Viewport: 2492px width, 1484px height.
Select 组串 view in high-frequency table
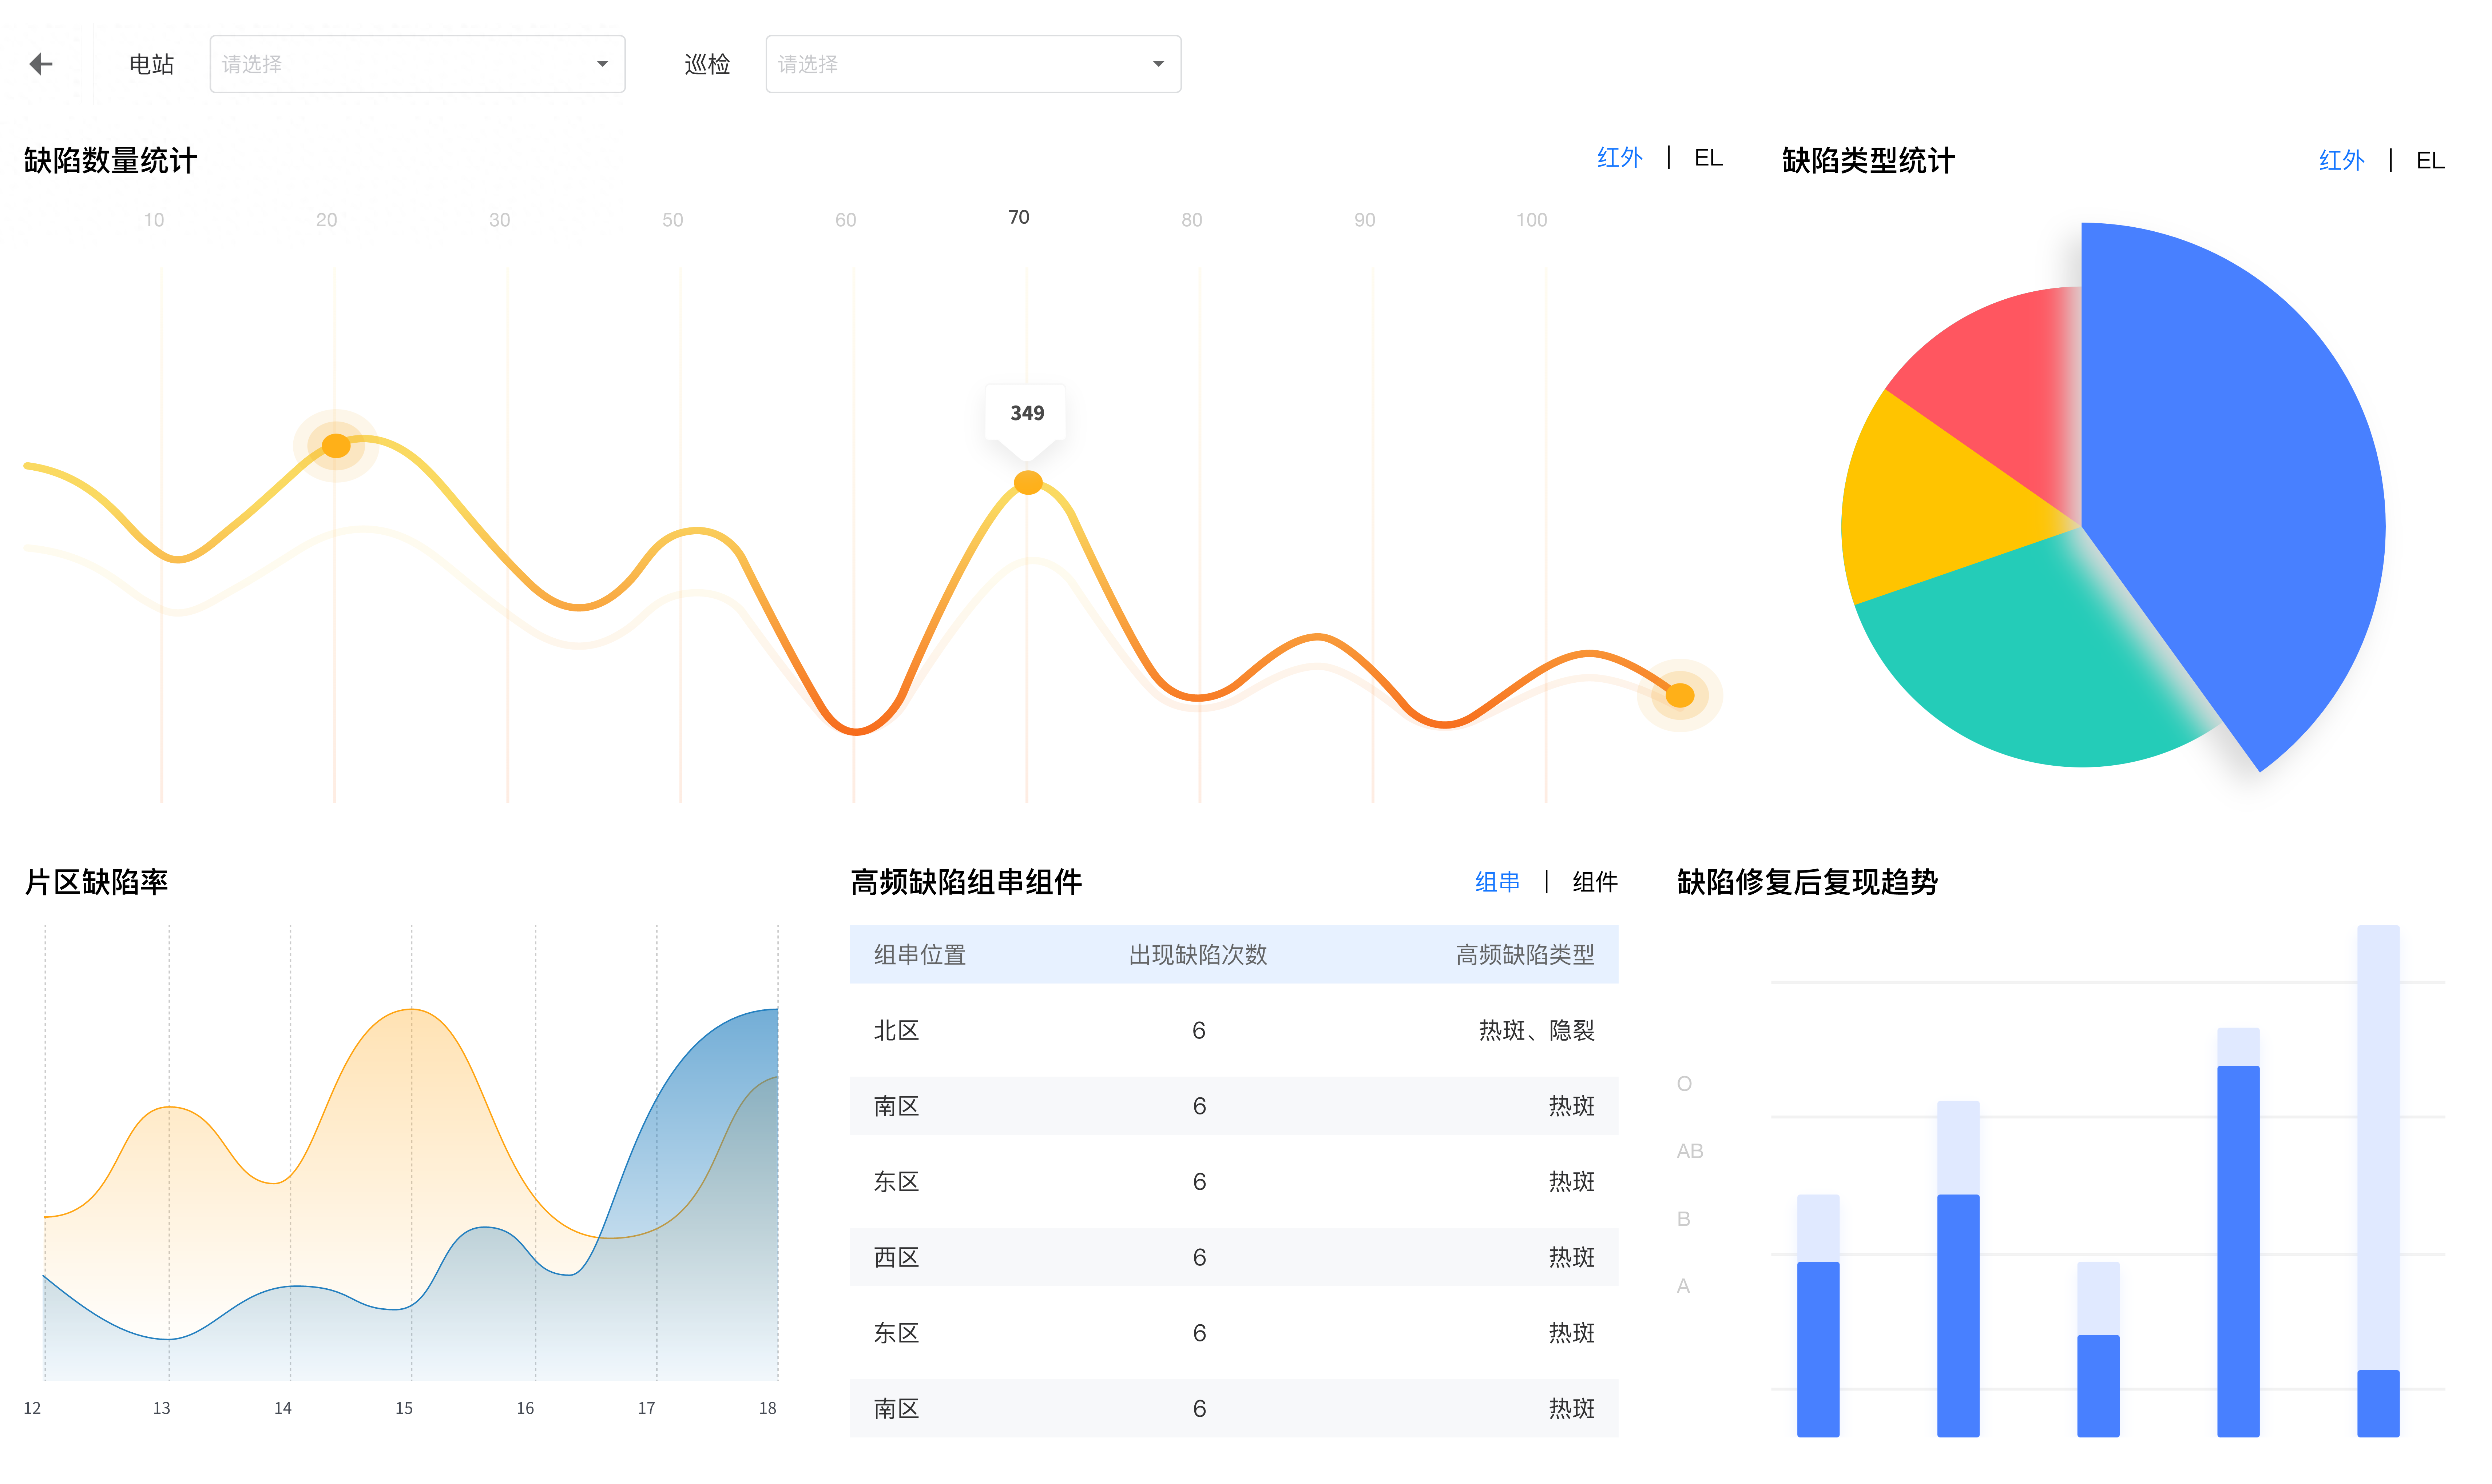point(1497,882)
